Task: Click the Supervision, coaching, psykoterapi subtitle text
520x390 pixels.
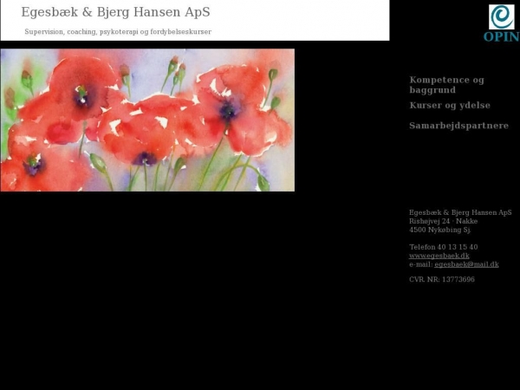Action: [118, 32]
